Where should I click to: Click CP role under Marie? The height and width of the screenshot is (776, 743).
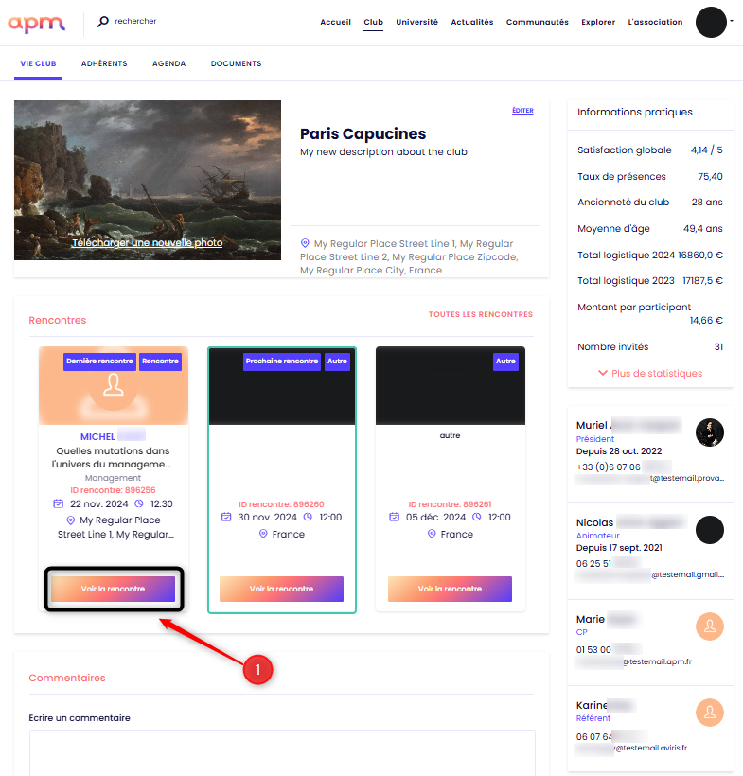pos(582,632)
